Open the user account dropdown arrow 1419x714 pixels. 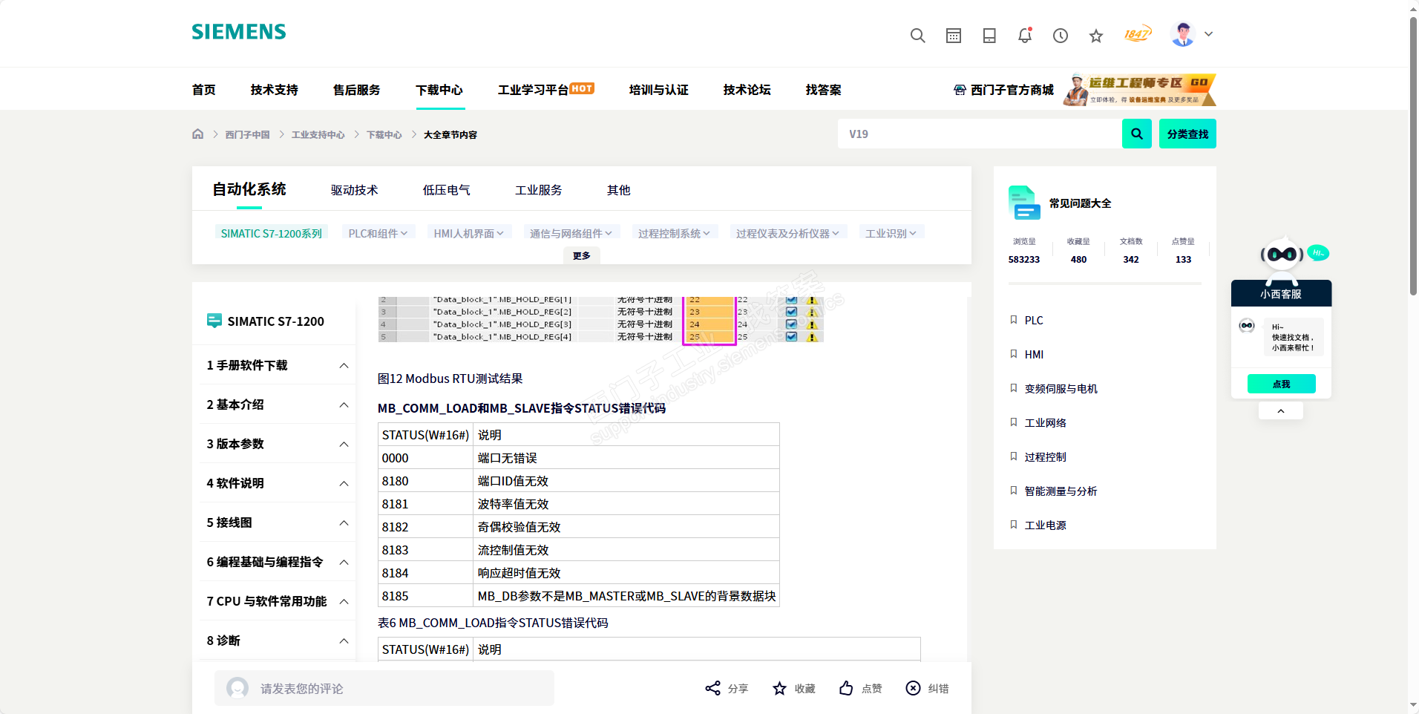point(1209,34)
